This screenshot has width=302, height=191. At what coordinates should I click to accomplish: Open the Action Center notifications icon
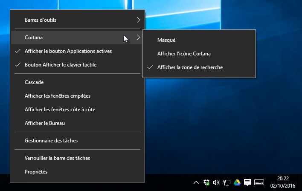(247, 182)
